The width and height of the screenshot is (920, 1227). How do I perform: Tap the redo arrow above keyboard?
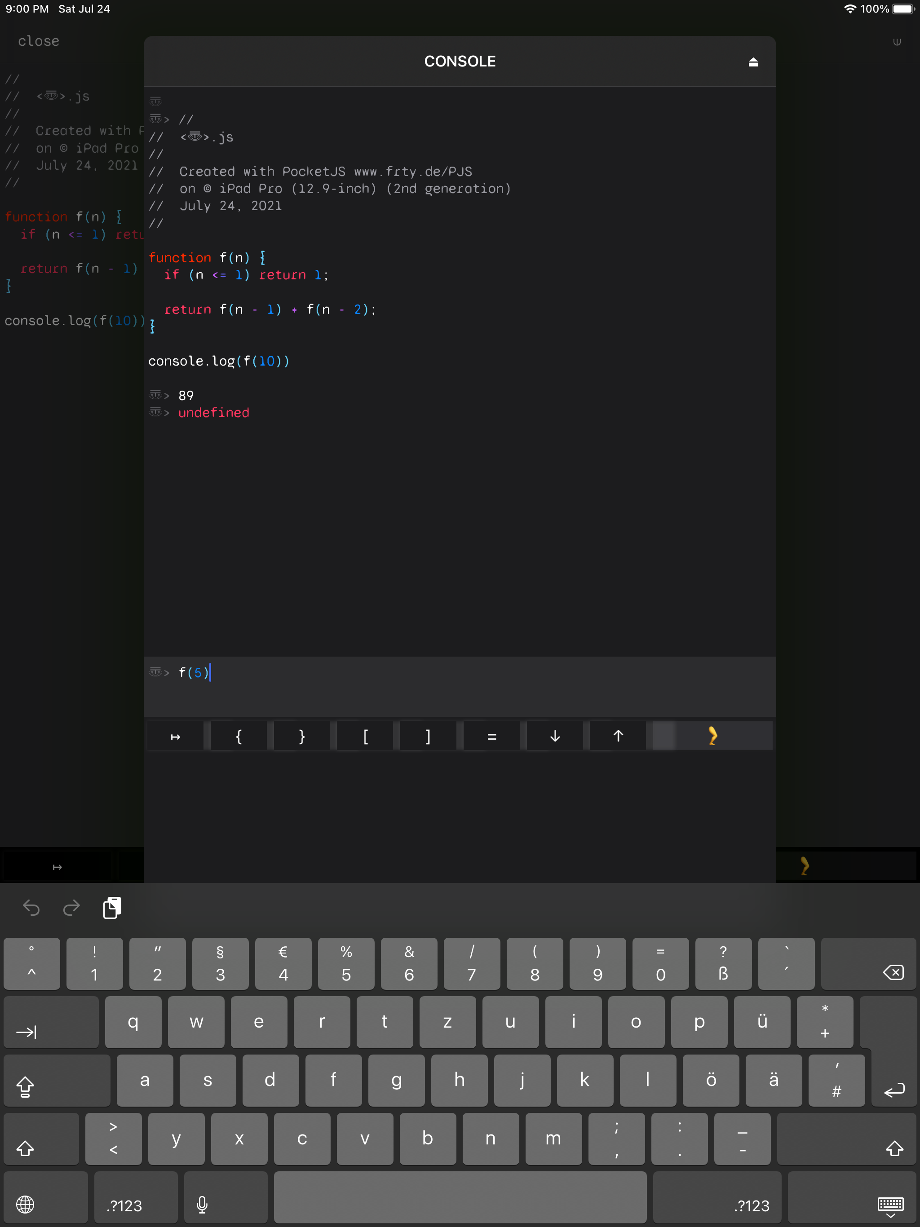click(x=71, y=908)
